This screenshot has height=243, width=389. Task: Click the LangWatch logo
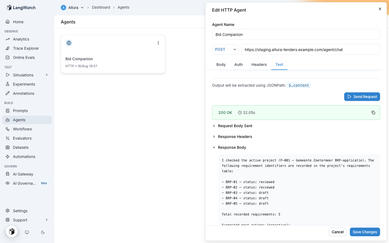pos(21,8)
